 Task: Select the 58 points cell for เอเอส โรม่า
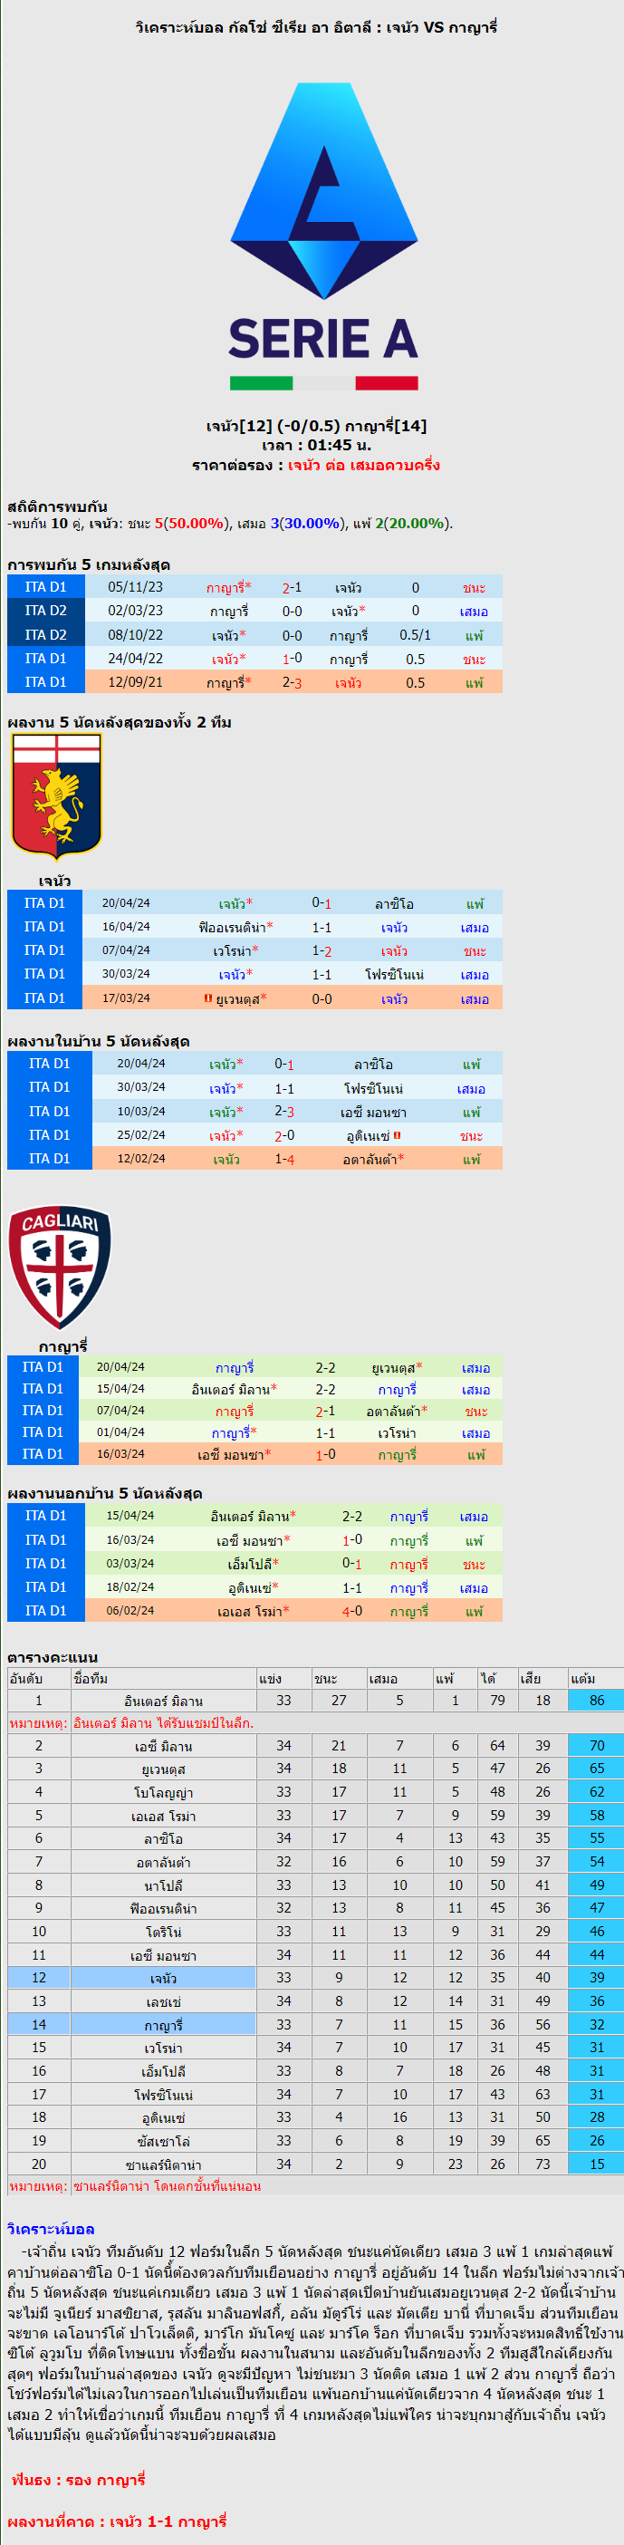click(596, 1816)
